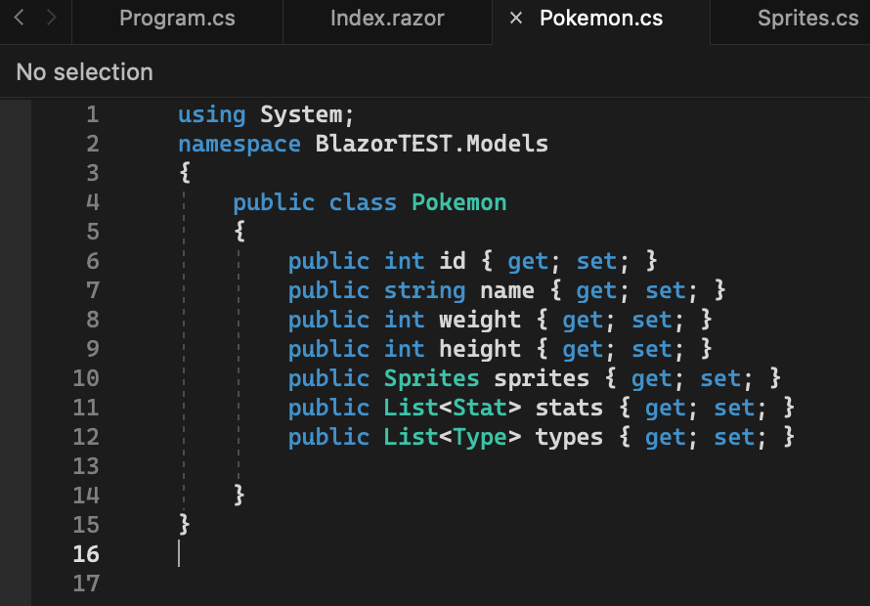This screenshot has height=606, width=870.
Task: Click the 'name' property name
Action: [507, 291]
